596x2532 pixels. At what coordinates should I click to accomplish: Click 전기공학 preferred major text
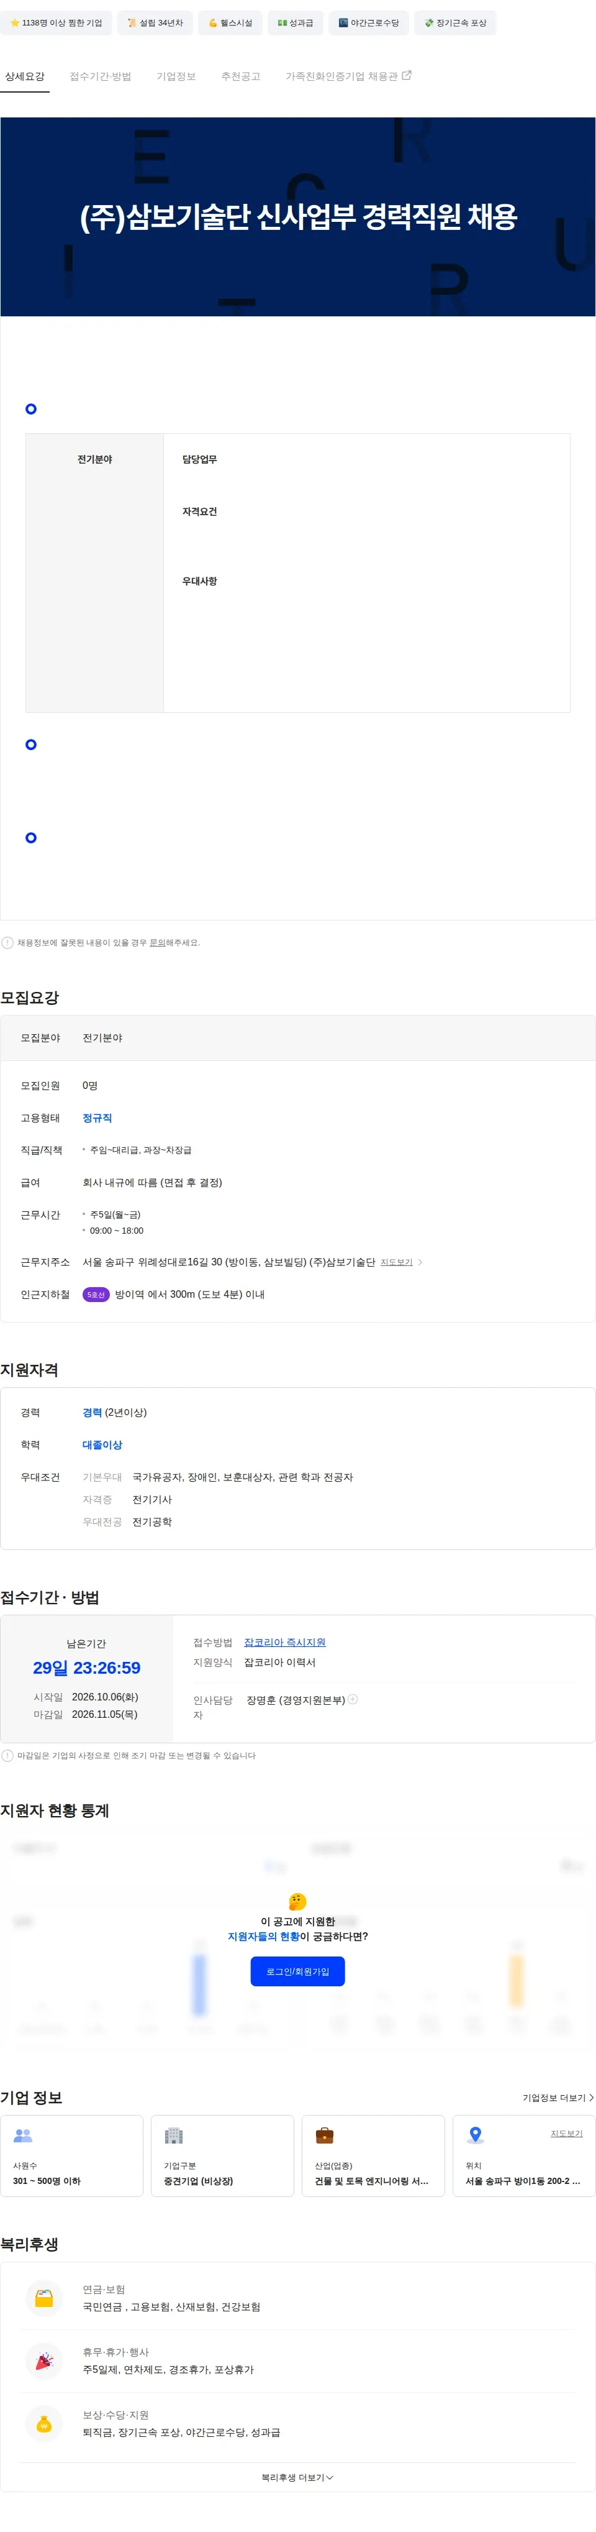click(x=152, y=1523)
